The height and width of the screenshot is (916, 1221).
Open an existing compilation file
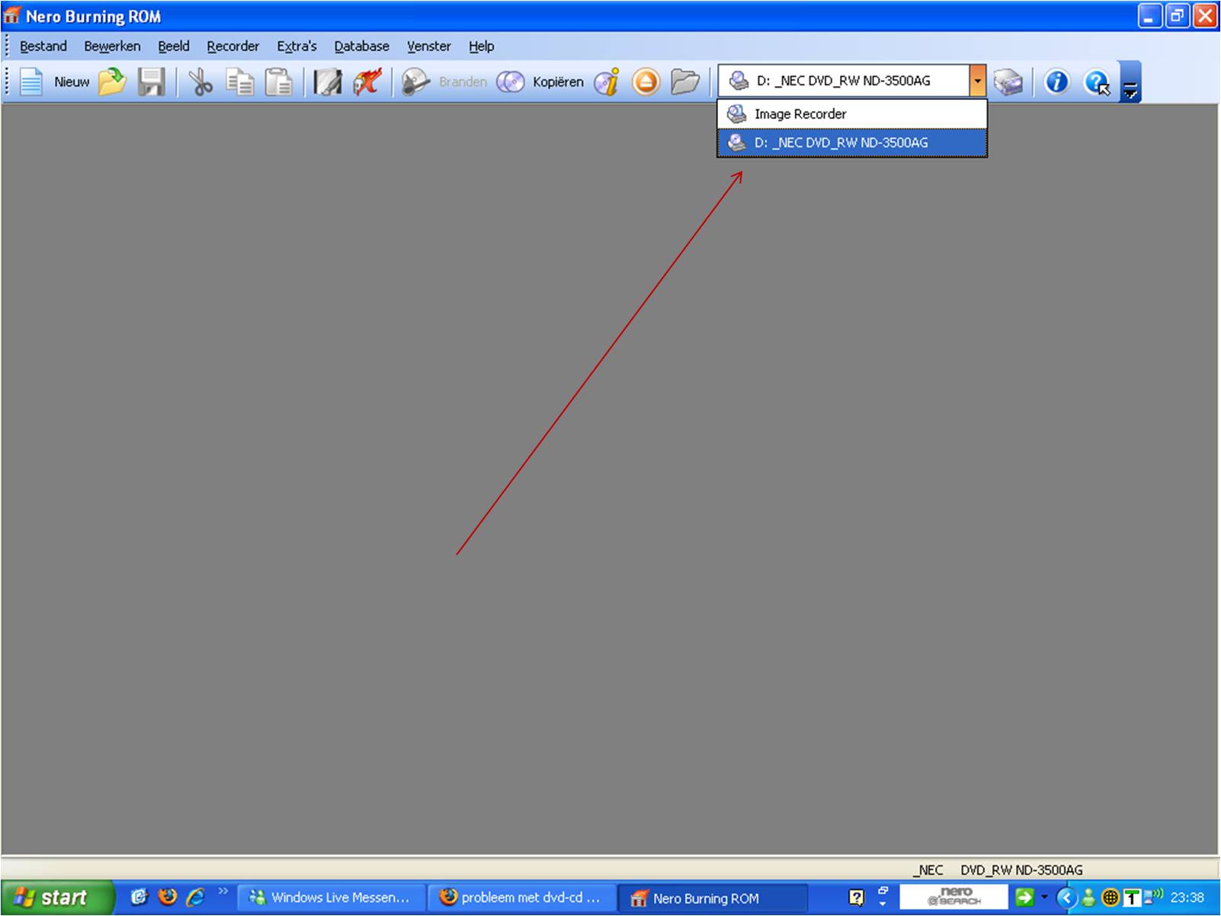pos(112,82)
